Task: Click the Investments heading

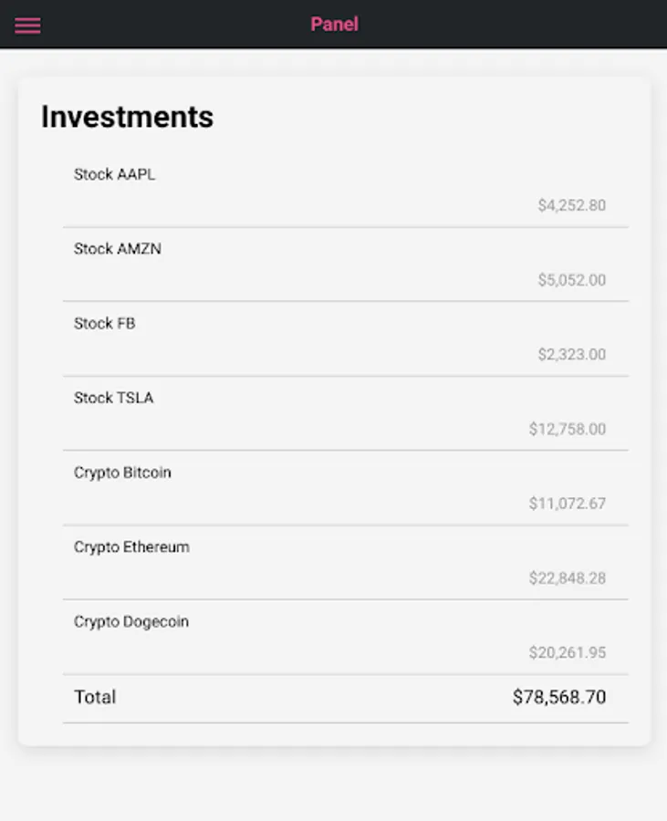Action: click(x=127, y=117)
